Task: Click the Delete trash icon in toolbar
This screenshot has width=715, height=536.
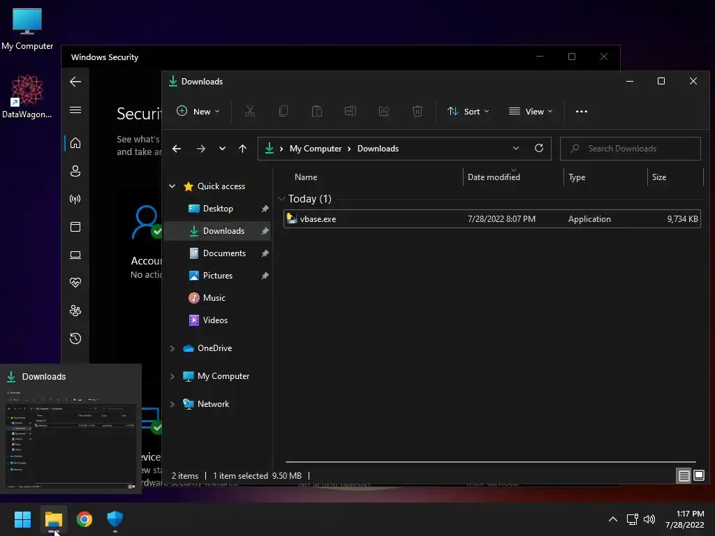Action: [x=418, y=111]
